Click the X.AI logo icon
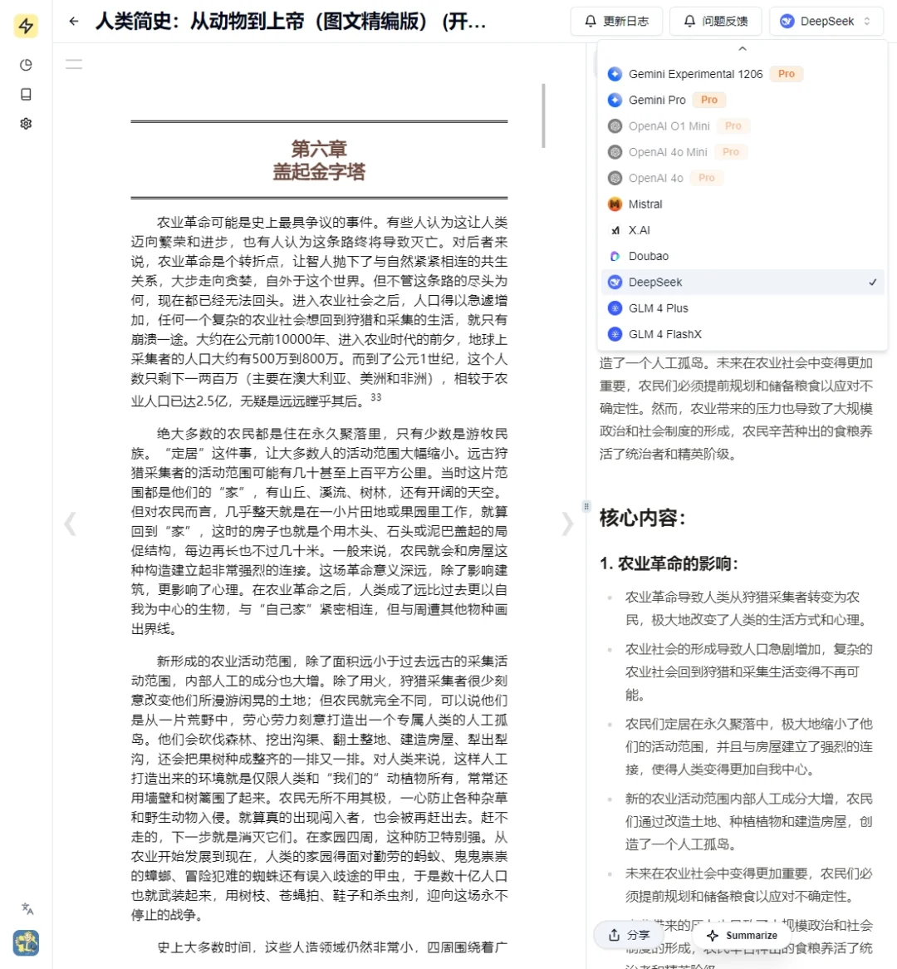The height and width of the screenshot is (969, 897). [x=615, y=230]
